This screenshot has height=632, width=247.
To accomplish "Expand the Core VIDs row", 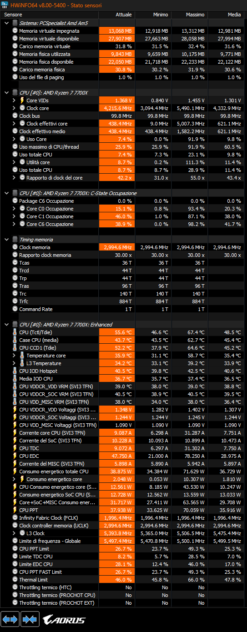I will (15, 100).
